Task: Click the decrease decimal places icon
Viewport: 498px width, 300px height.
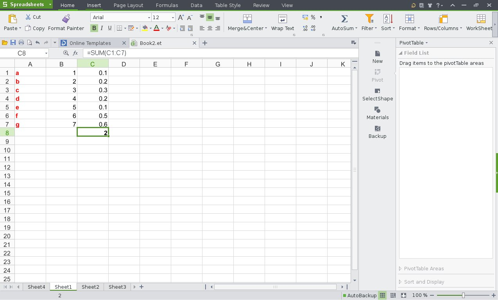Action: pos(313,28)
